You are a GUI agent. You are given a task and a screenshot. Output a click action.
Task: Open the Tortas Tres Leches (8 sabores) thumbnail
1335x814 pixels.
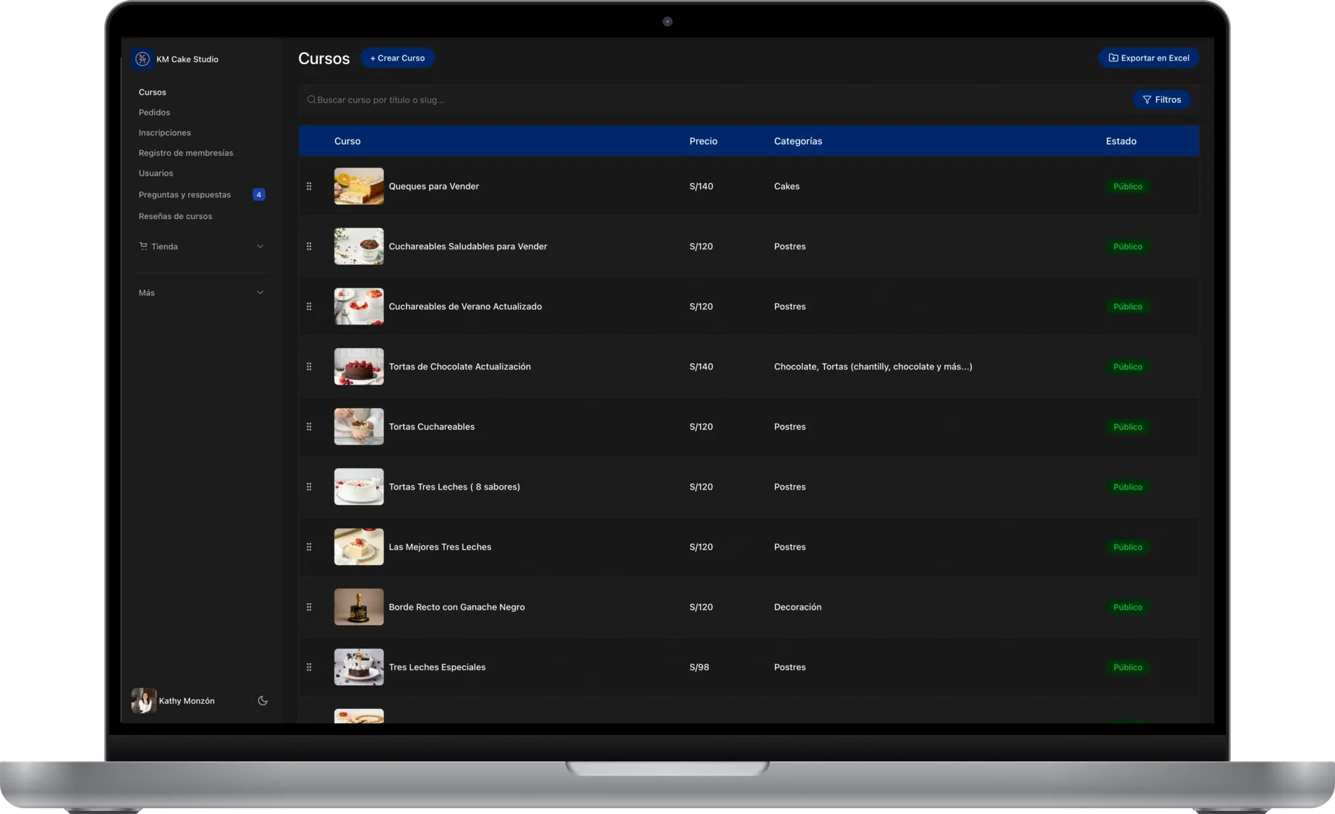359,487
